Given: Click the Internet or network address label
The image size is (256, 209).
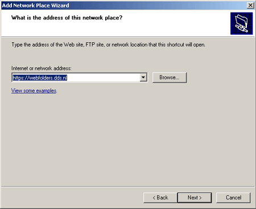Looking at the screenshot, I should (x=42, y=68).
